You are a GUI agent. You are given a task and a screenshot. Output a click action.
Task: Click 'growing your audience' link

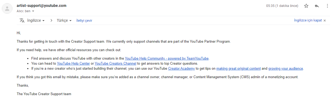tap(286, 68)
